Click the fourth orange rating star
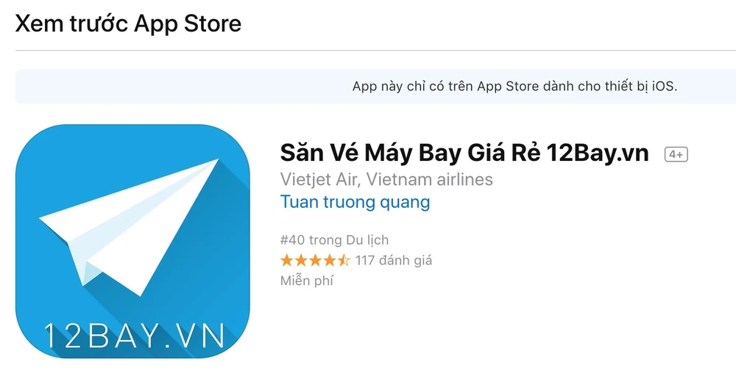Viewport: 736px width, 387px height. 329,260
